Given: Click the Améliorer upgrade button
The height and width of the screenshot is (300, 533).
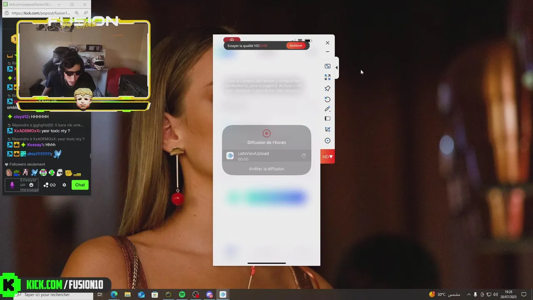Looking at the screenshot, I should point(296,45).
